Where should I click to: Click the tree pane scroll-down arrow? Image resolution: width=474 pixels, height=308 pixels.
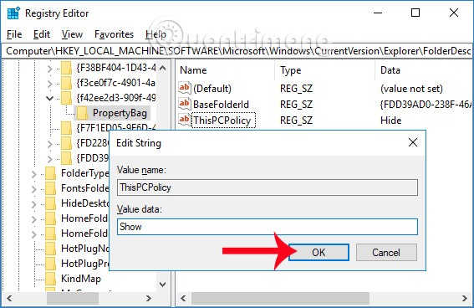pyautogui.click(x=163, y=284)
